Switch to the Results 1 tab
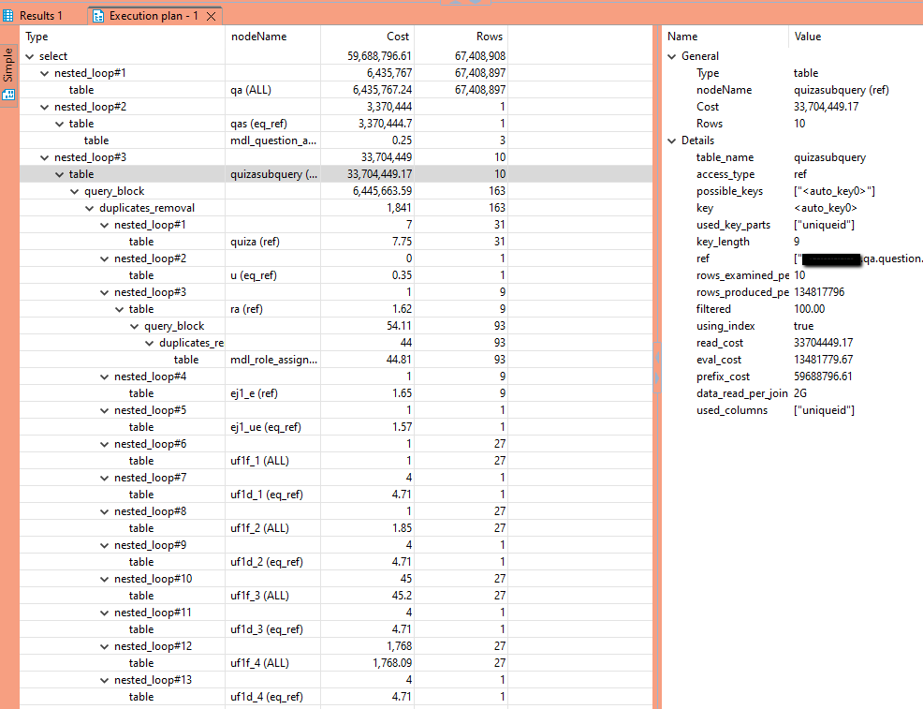Viewport: 923px width, 709px height. 34,15
